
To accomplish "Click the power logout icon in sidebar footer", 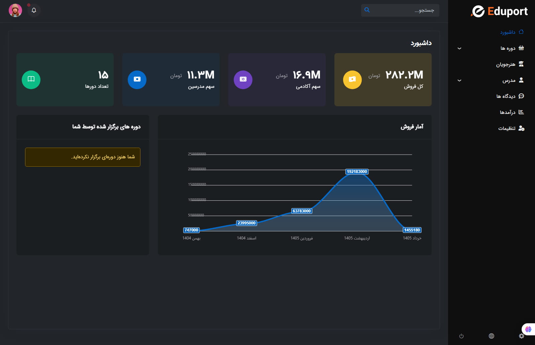I will tap(461, 336).
